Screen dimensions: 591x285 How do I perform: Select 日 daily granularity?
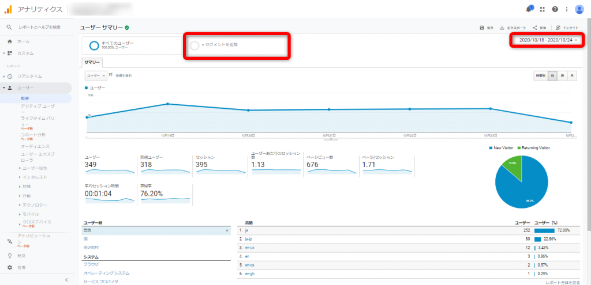click(552, 75)
